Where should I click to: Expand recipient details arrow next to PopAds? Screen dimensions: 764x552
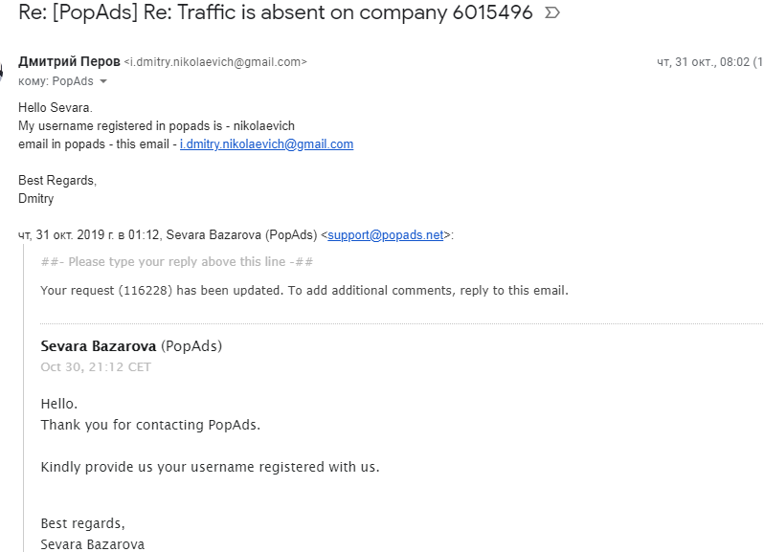click(x=103, y=82)
